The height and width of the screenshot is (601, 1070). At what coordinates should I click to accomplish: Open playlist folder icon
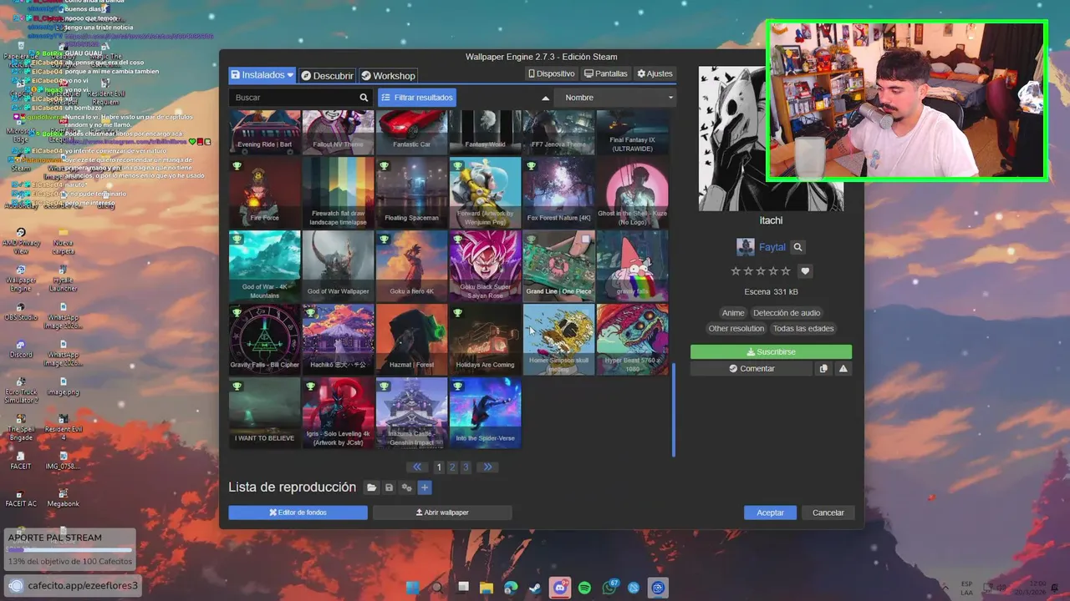pos(372,487)
